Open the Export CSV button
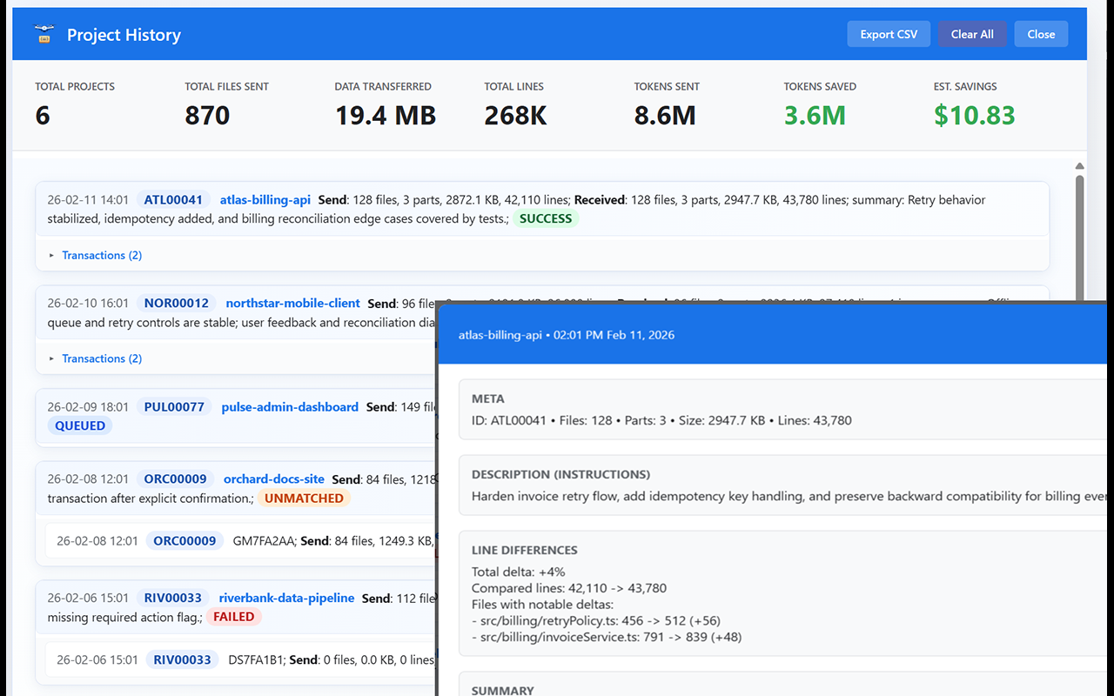Image resolution: width=1114 pixels, height=696 pixels. tap(889, 33)
